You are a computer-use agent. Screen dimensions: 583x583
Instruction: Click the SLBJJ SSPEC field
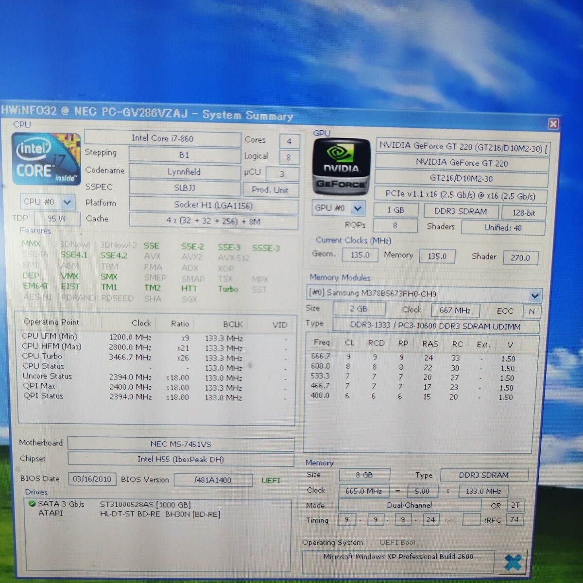pos(184,188)
